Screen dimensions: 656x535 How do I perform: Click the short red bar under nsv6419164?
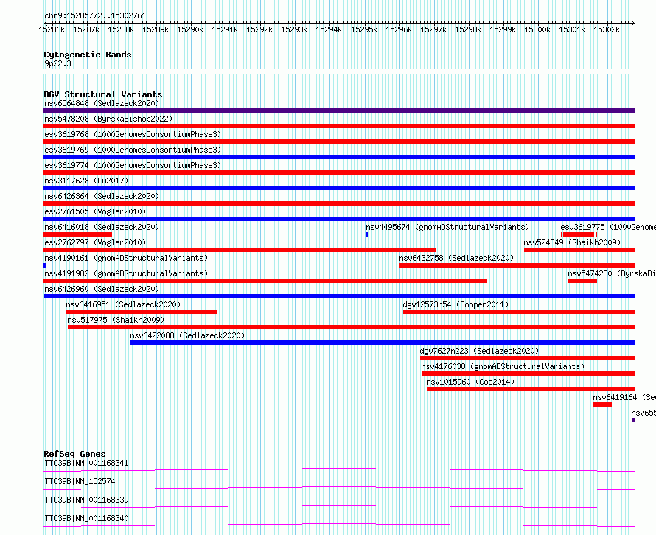coord(602,405)
